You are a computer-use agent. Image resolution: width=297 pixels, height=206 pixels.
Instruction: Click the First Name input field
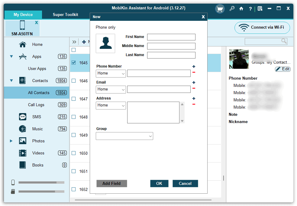pos(171,37)
